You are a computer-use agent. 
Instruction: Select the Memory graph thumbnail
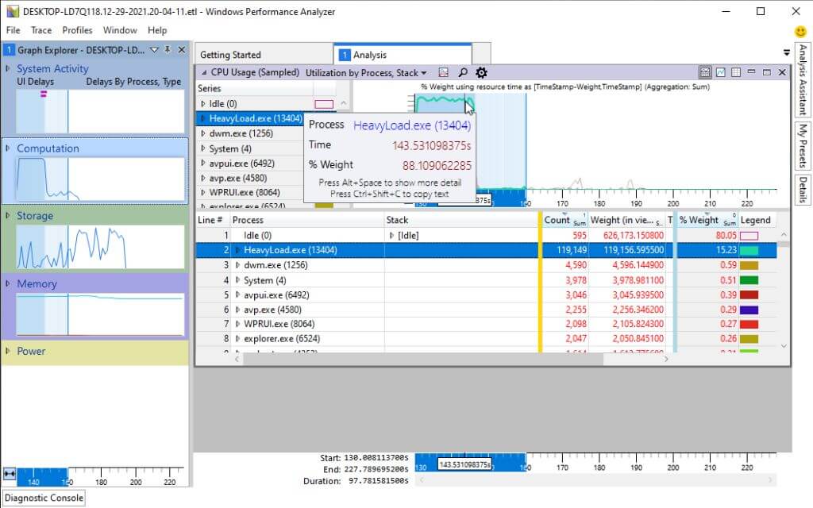100,314
